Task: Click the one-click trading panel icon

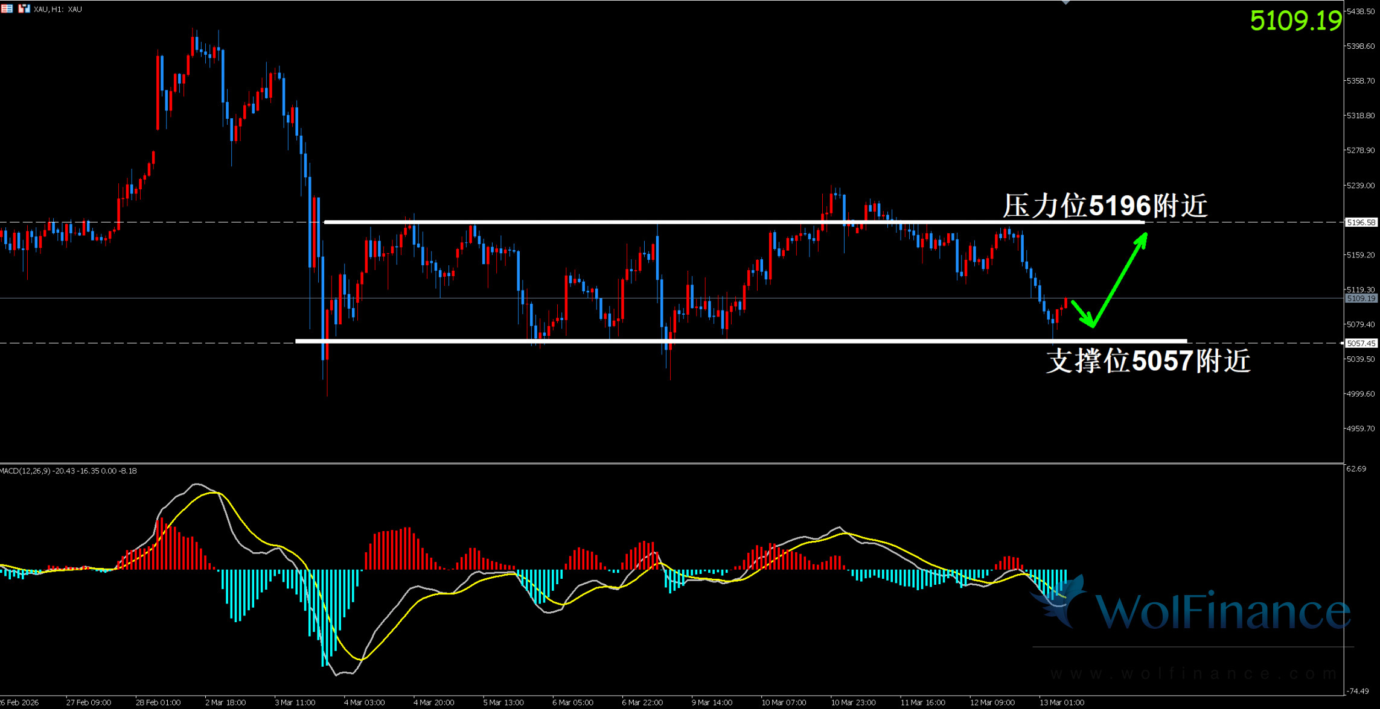Action: click(x=24, y=8)
